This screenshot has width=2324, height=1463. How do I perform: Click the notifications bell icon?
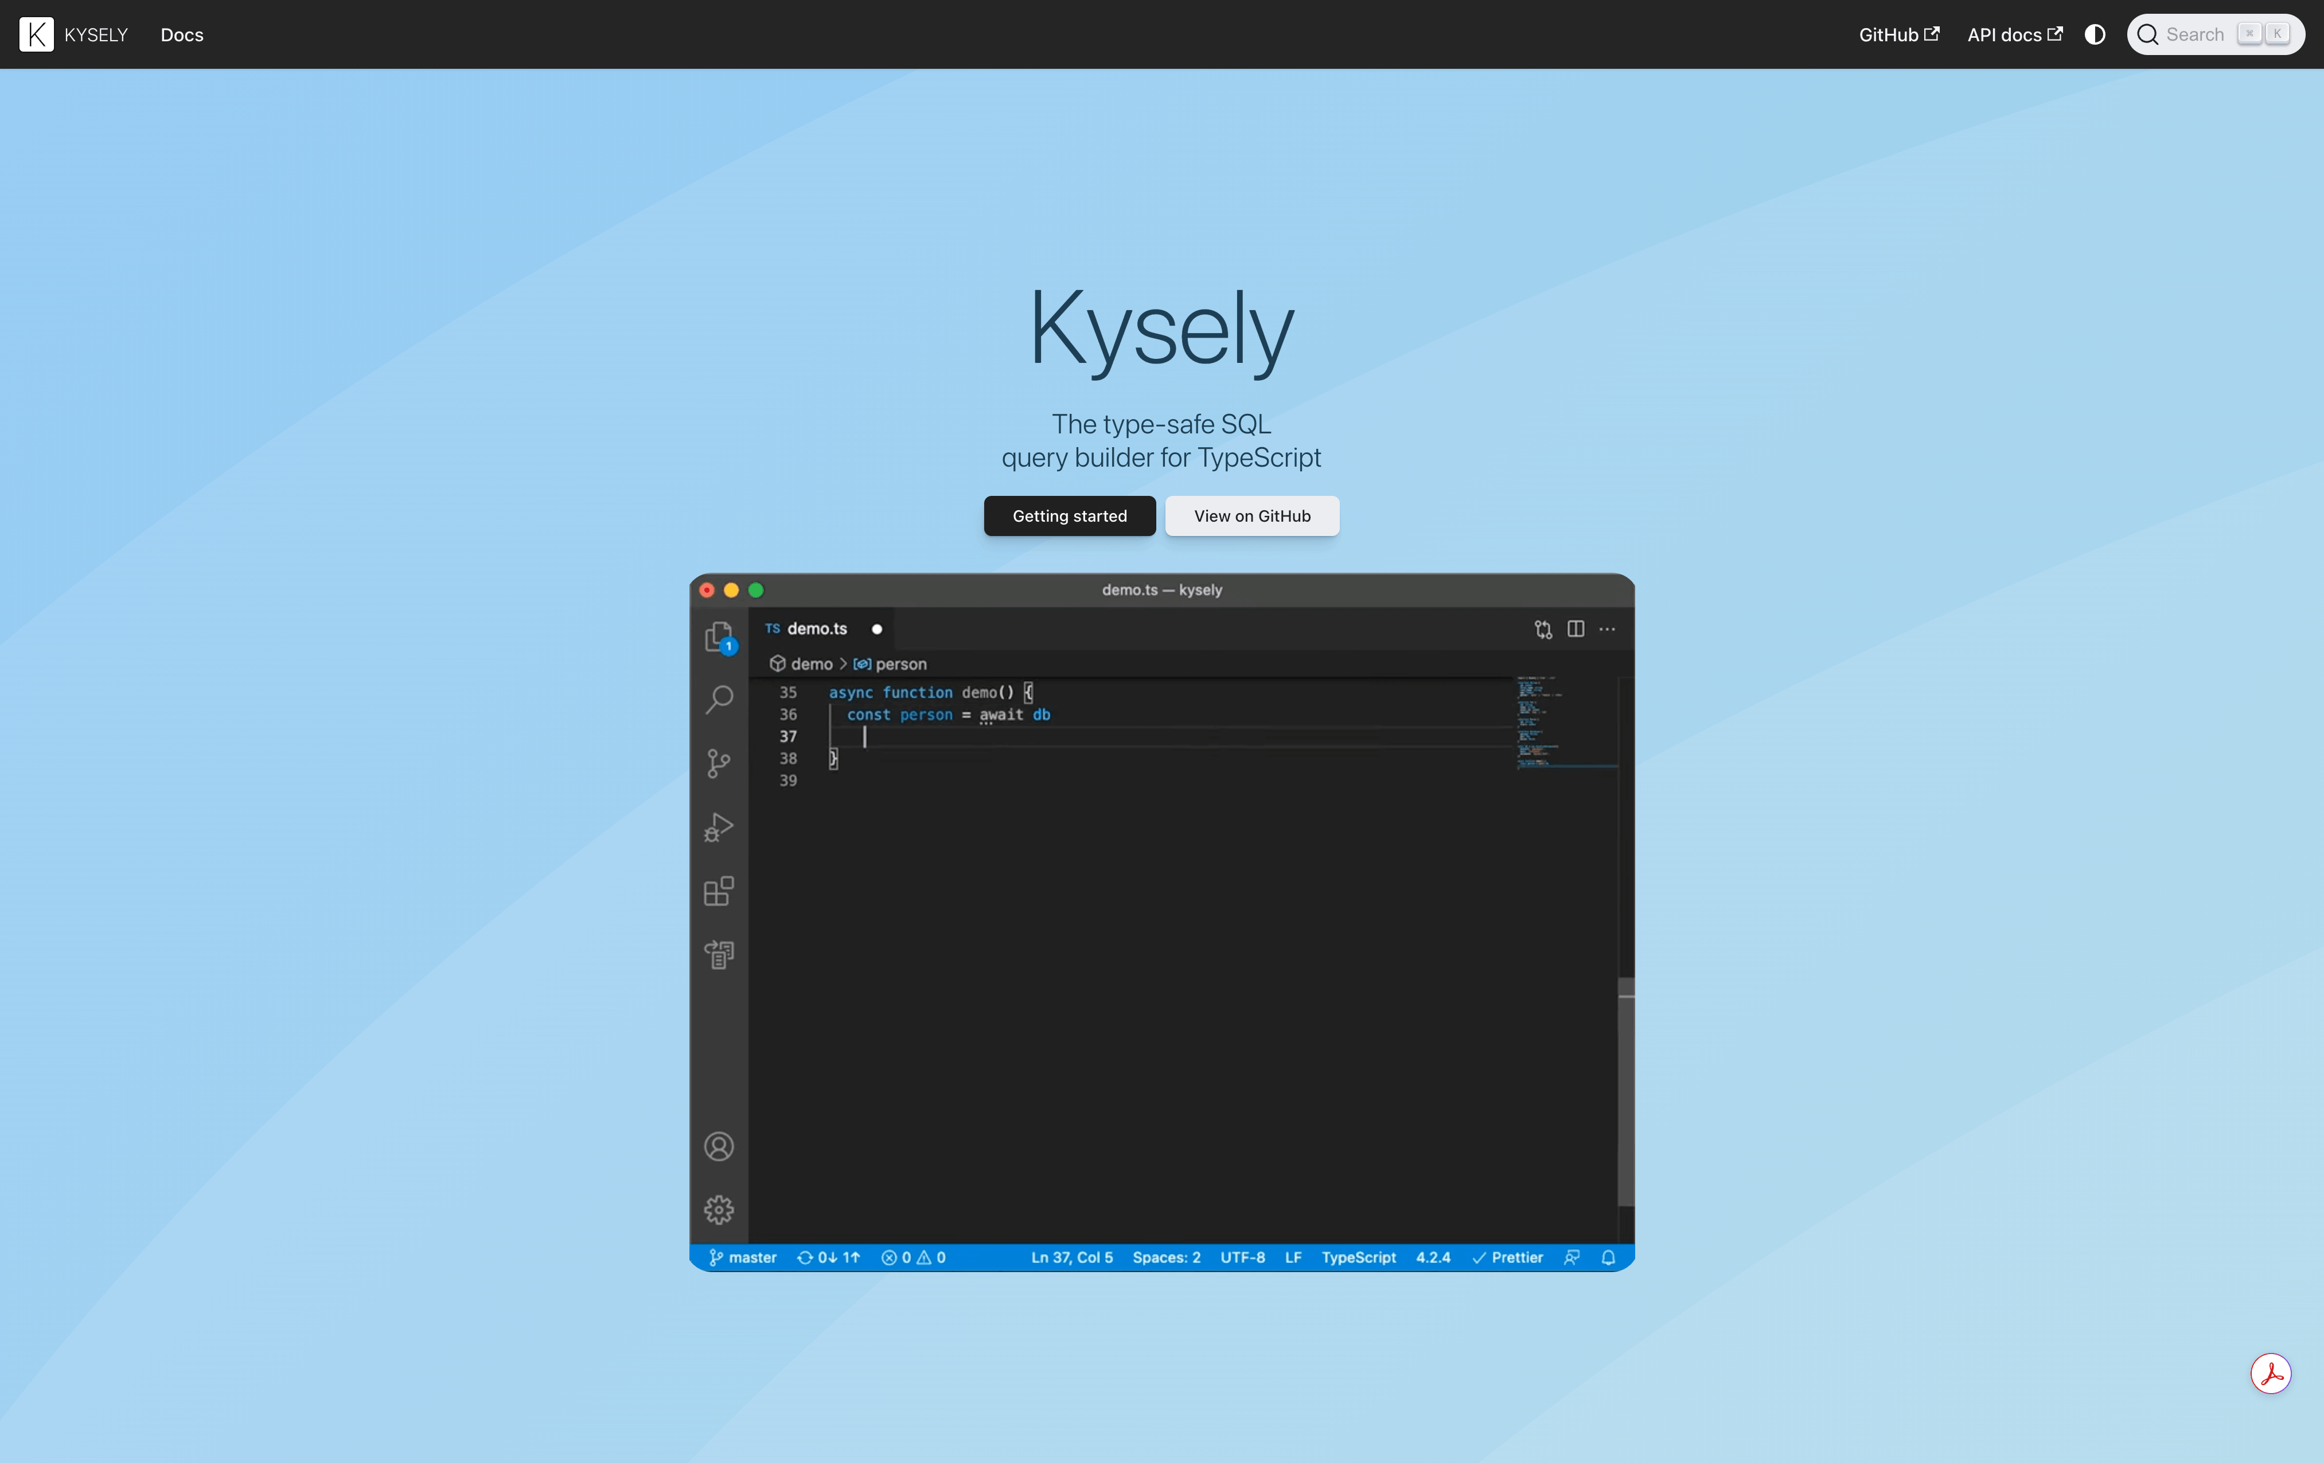click(1608, 1258)
